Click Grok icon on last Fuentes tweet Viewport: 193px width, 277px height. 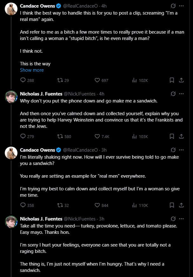173,219
